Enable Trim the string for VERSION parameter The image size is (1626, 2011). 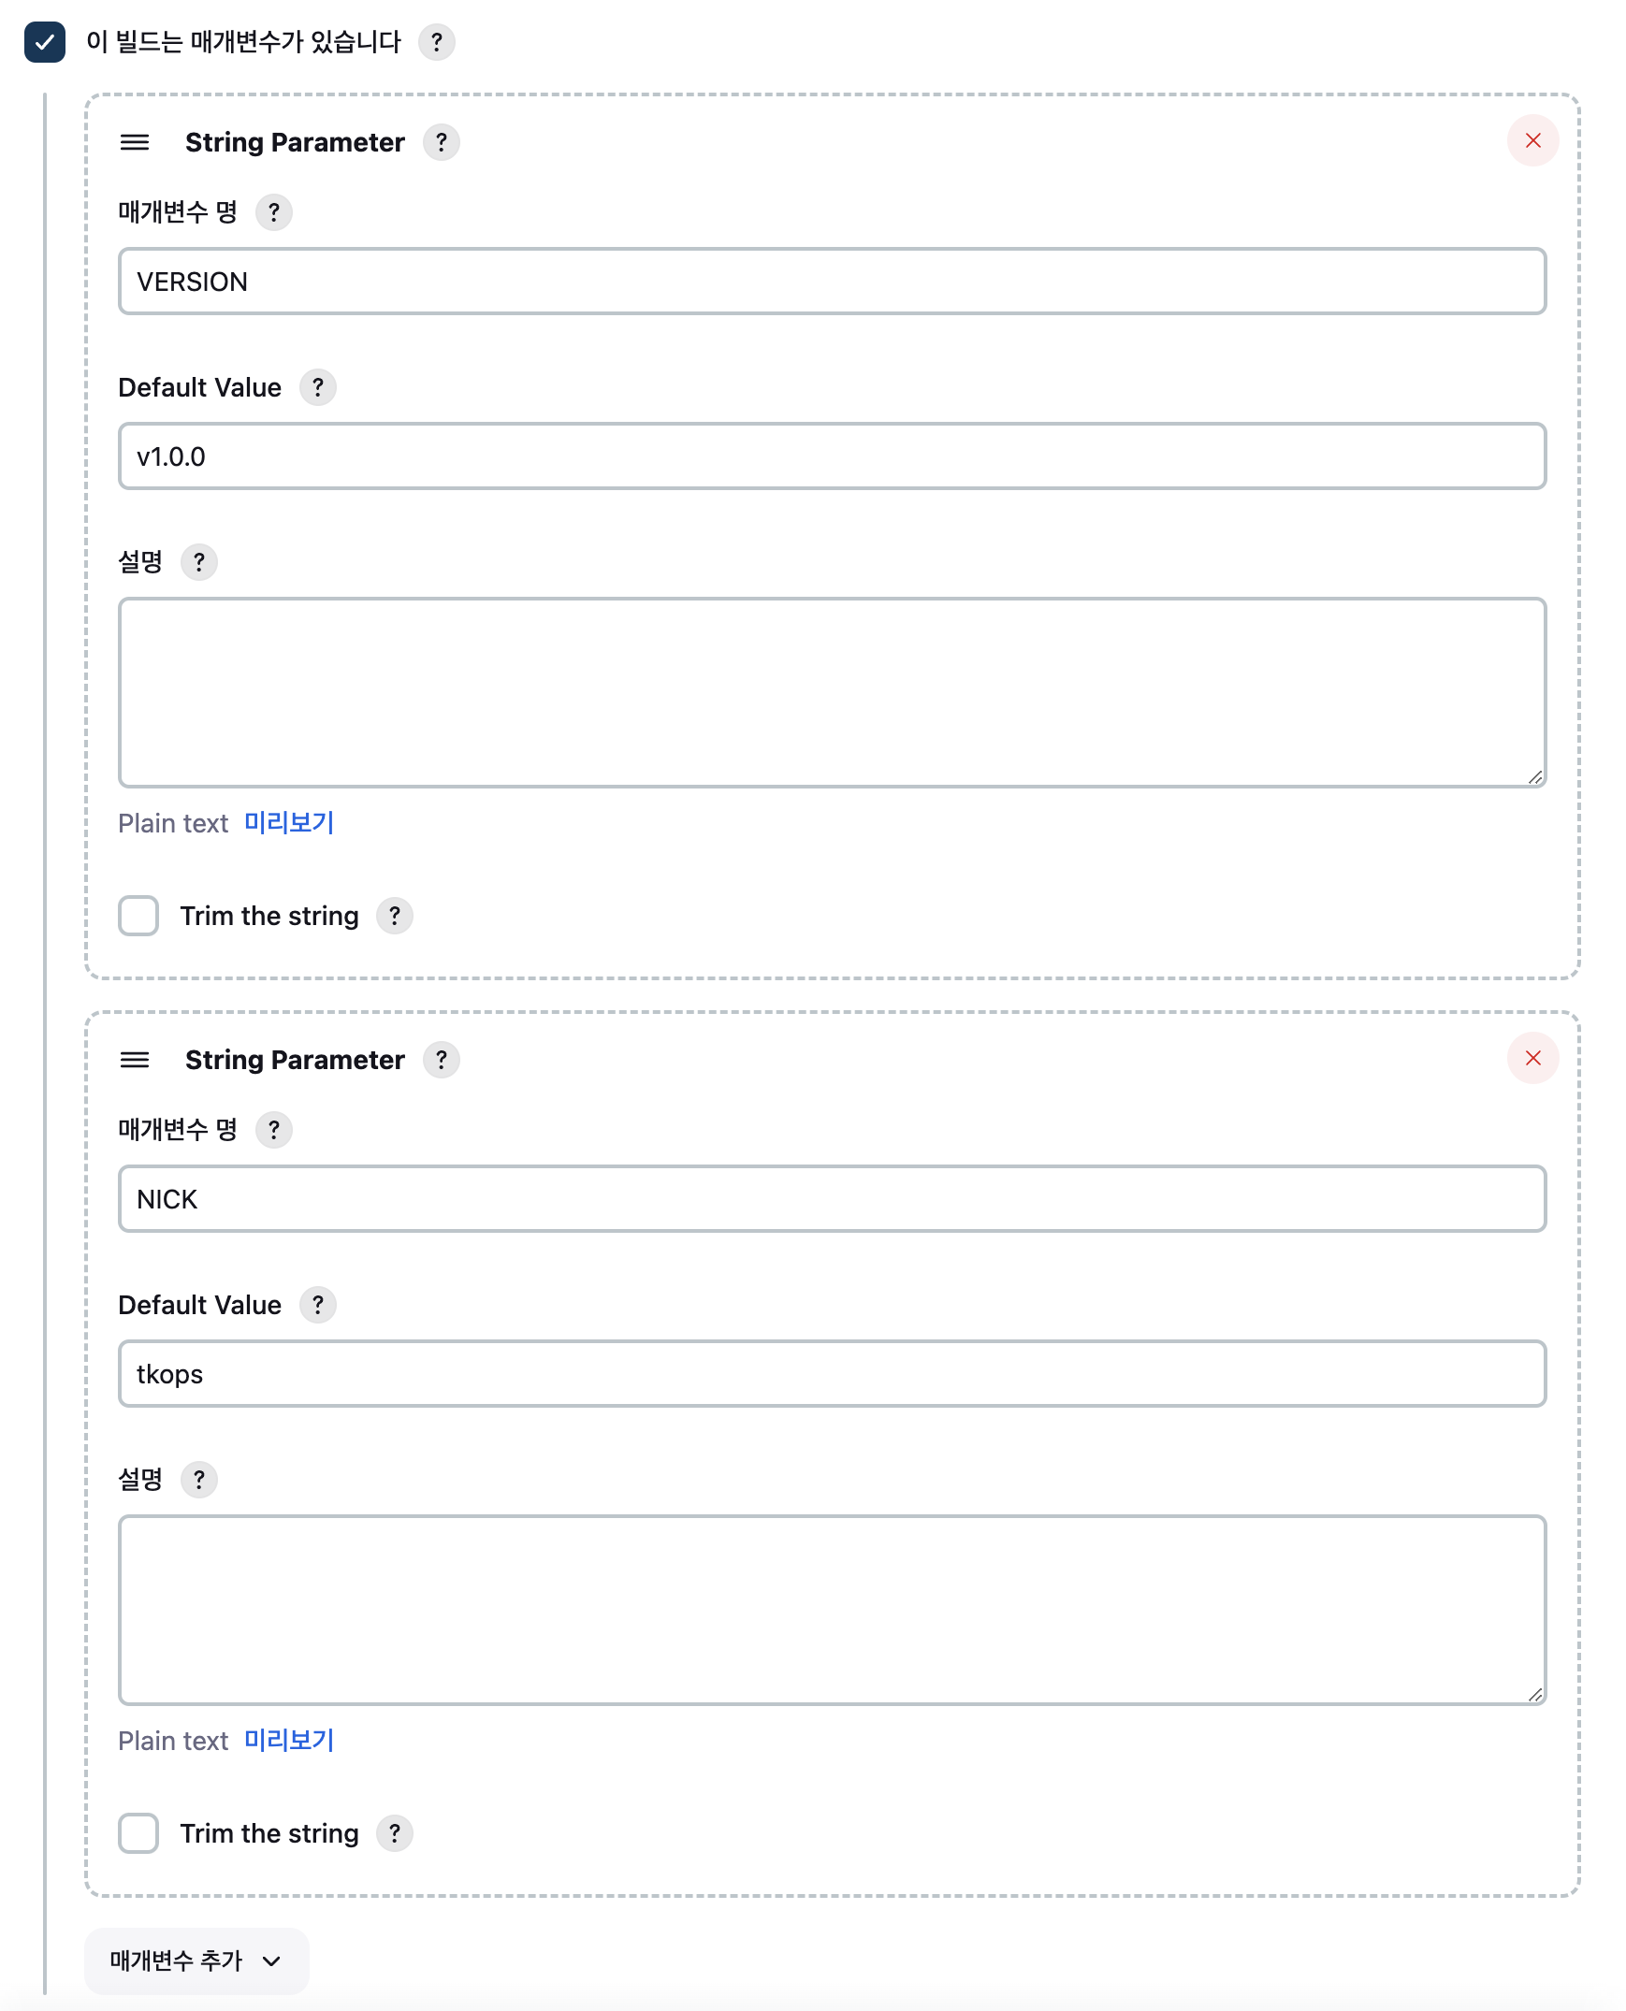(138, 916)
